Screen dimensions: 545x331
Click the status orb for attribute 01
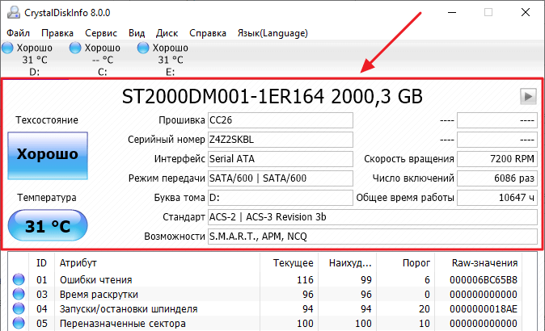[x=19, y=280]
